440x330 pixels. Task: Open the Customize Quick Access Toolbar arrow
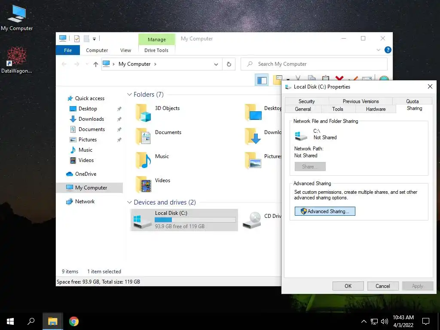tap(94, 39)
